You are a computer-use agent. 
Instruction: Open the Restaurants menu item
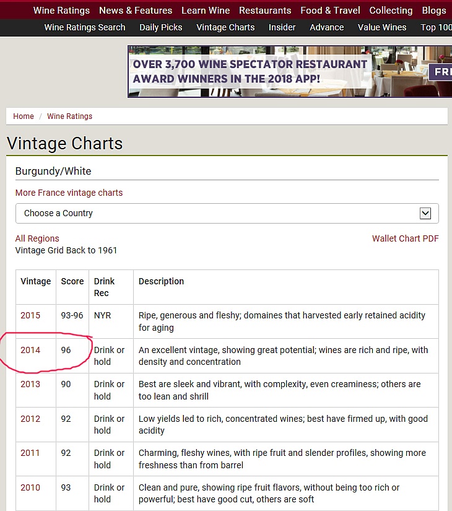click(265, 11)
